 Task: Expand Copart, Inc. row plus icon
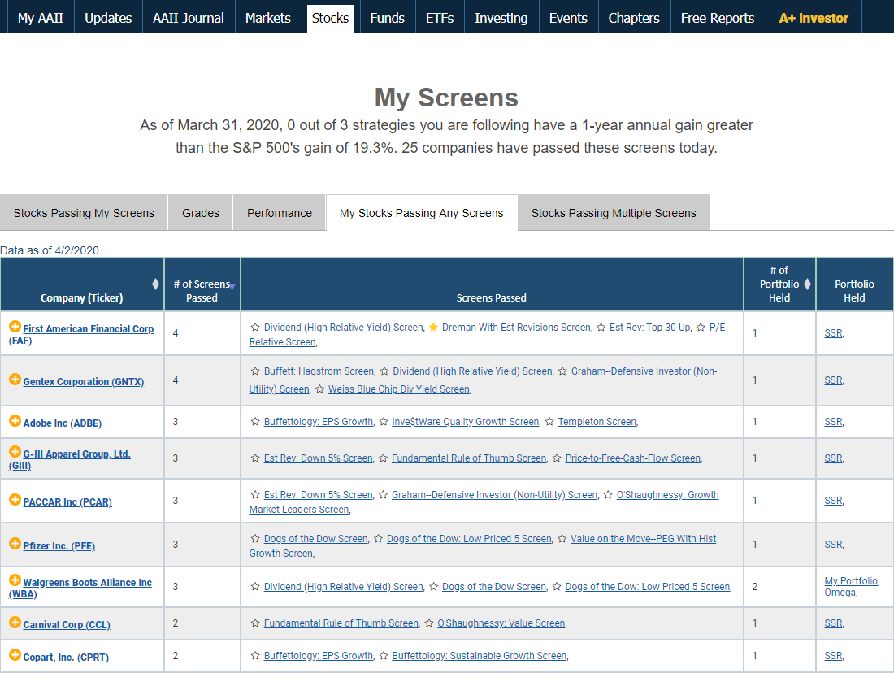pyautogui.click(x=15, y=655)
